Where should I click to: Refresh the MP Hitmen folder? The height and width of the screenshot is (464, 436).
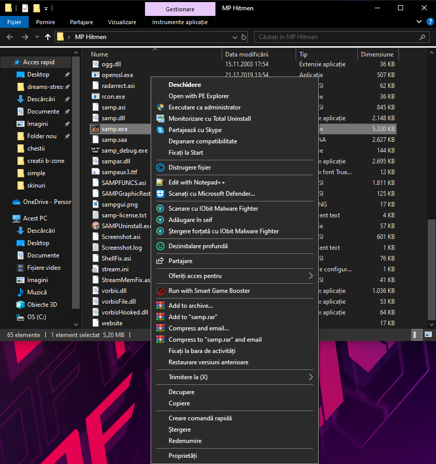[244, 37]
